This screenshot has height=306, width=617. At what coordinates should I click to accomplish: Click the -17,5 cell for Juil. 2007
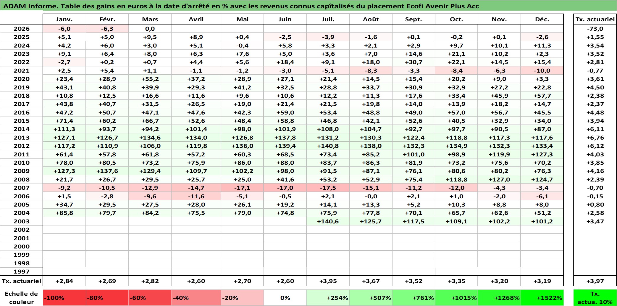click(x=328, y=188)
